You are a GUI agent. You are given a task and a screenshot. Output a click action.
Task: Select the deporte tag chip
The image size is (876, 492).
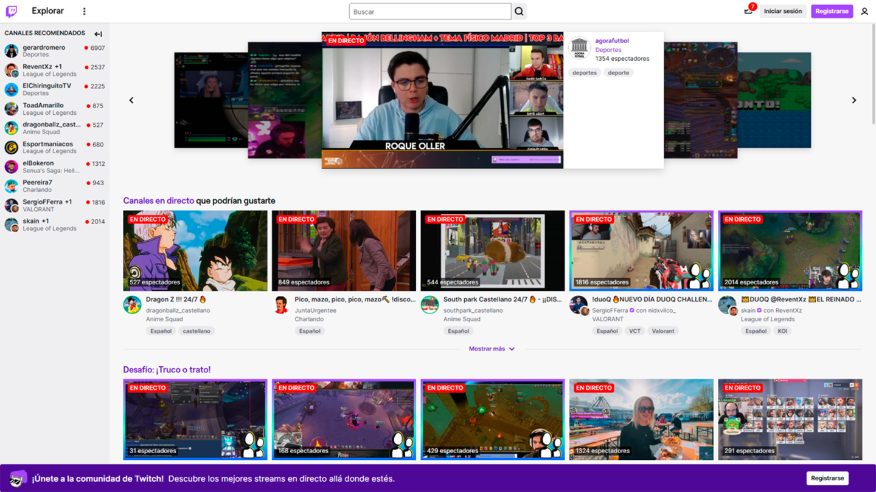tap(619, 73)
